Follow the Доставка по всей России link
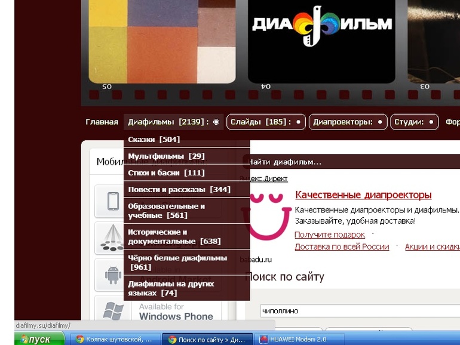Viewport: 460px width, 345px height. [342, 247]
